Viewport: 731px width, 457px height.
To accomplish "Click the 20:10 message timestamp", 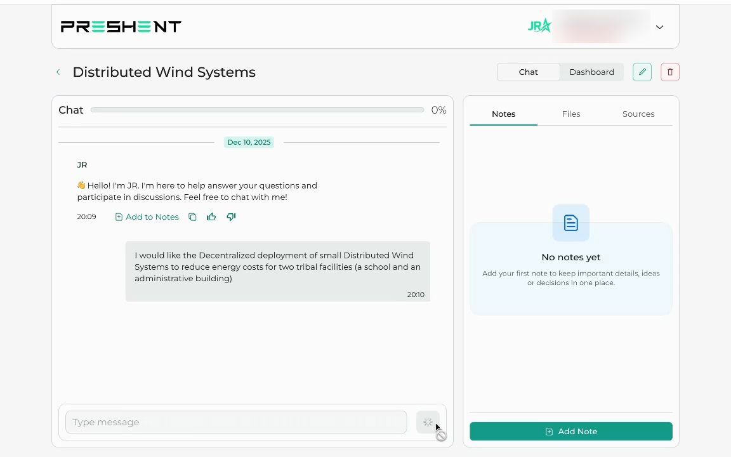I will pyautogui.click(x=416, y=295).
